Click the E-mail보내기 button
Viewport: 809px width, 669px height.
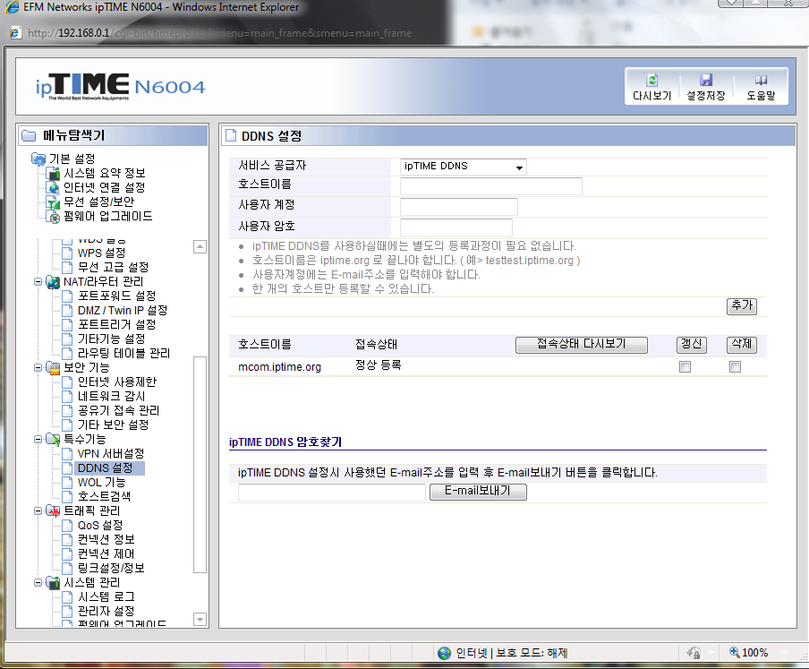478,492
